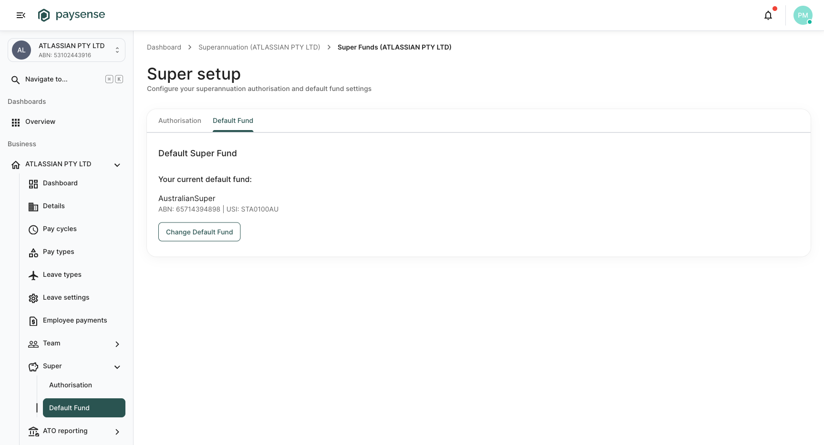Click the Employee payments document icon
Viewport: 824px width, 445px height.
click(x=33, y=321)
